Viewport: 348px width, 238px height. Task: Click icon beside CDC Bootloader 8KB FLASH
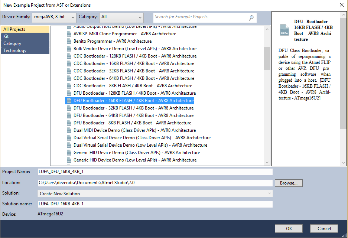pos(69,86)
